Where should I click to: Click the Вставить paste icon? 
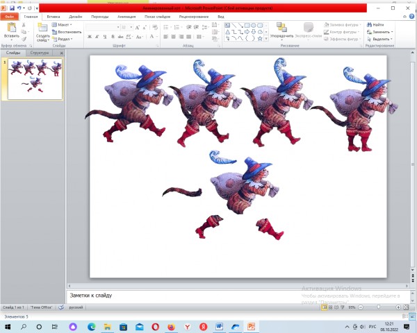click(11, 27)
